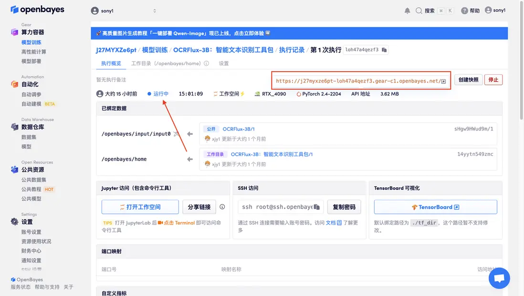Image resolution: width=524 pixels, height=296 pixels.
Task: Click the 公共资源 section icon
Action: (x=14, y=170)
